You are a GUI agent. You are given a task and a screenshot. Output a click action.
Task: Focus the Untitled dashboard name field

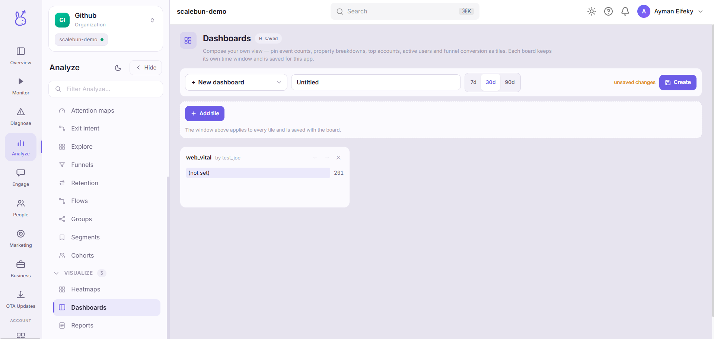pyautogui.click(x=376, y=83)
